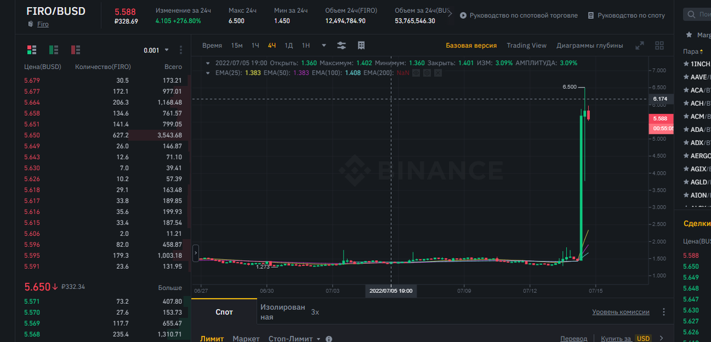The image size is (711, 342).
Task: Open info icon next to Stop-Limit
Action: (329, 339)
